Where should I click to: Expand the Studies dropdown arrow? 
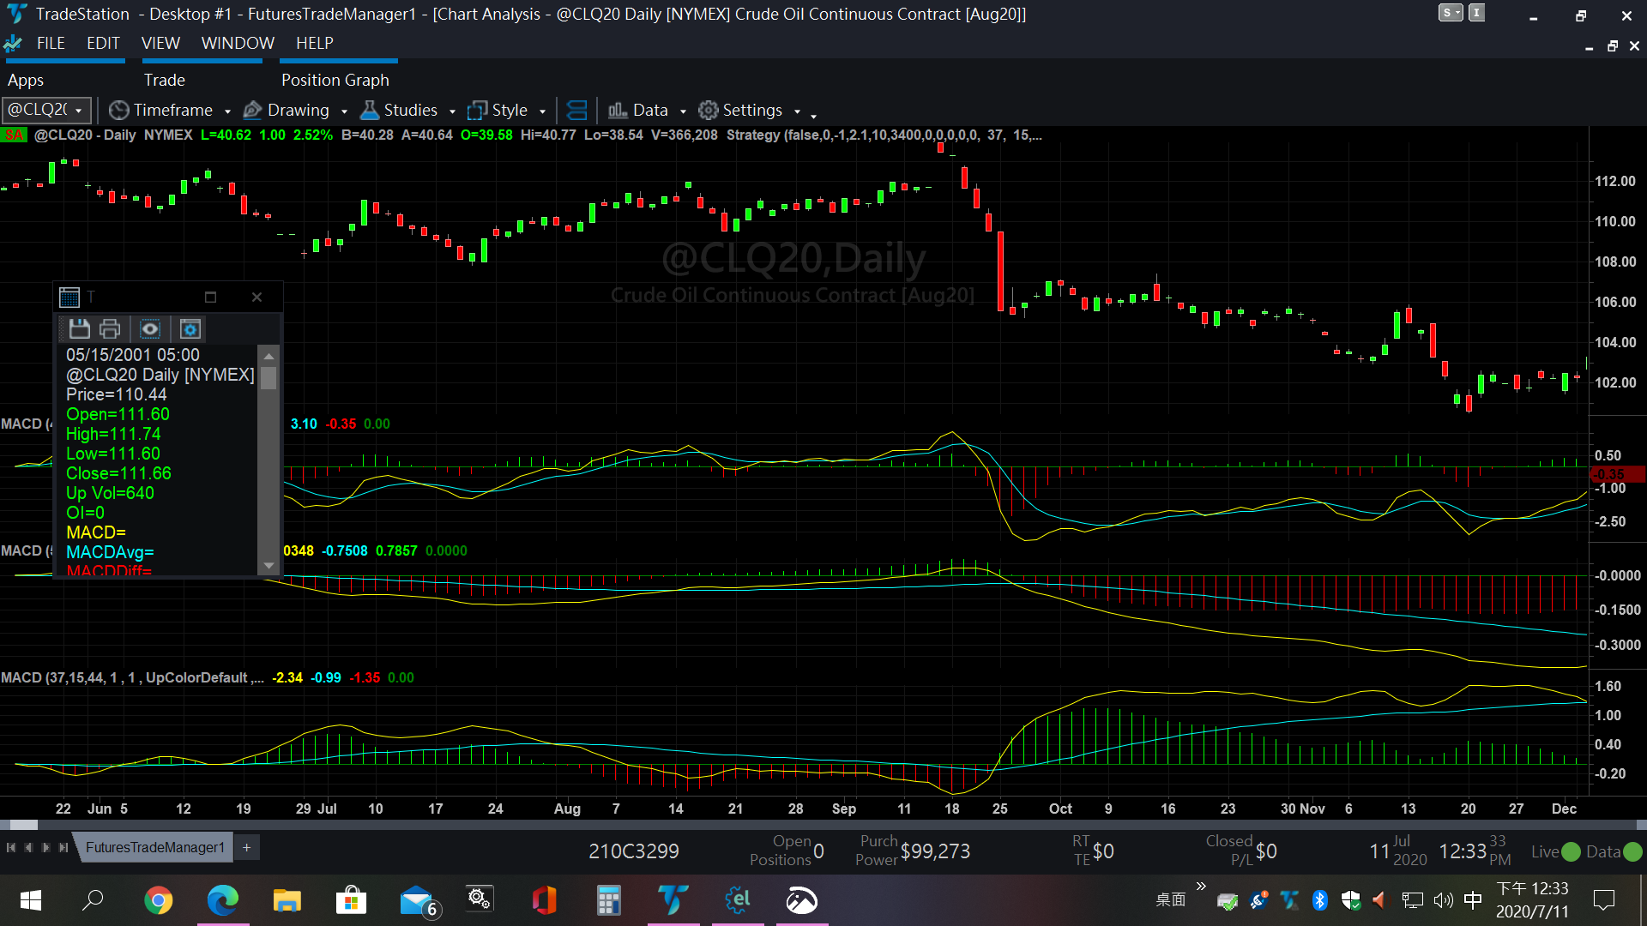pos(452,111)
